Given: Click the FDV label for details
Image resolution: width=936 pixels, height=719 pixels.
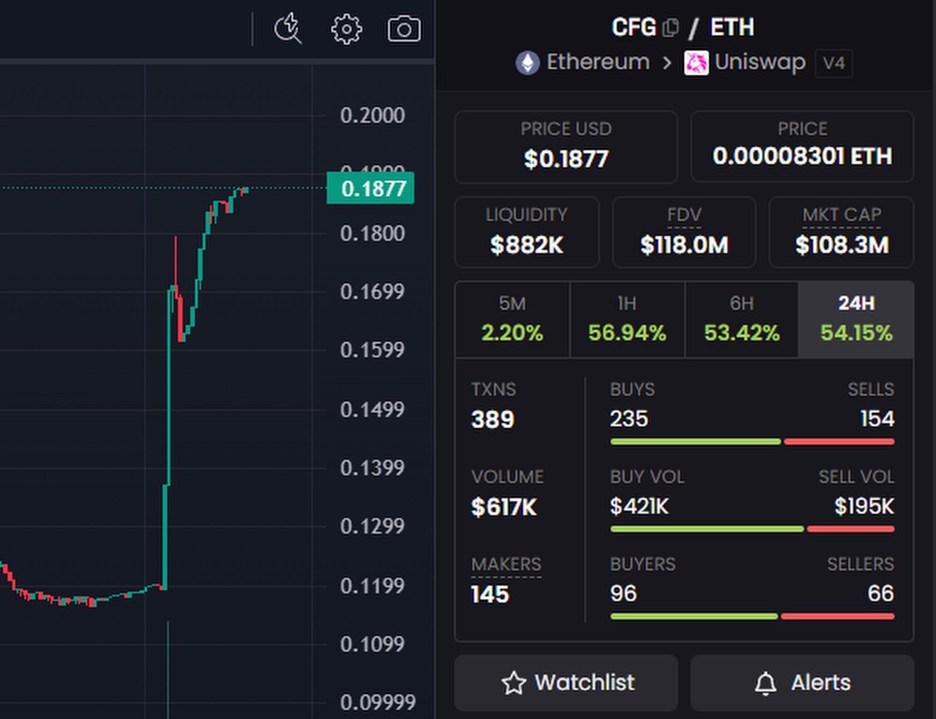Looking at the screenshot, I should point(684,215).
